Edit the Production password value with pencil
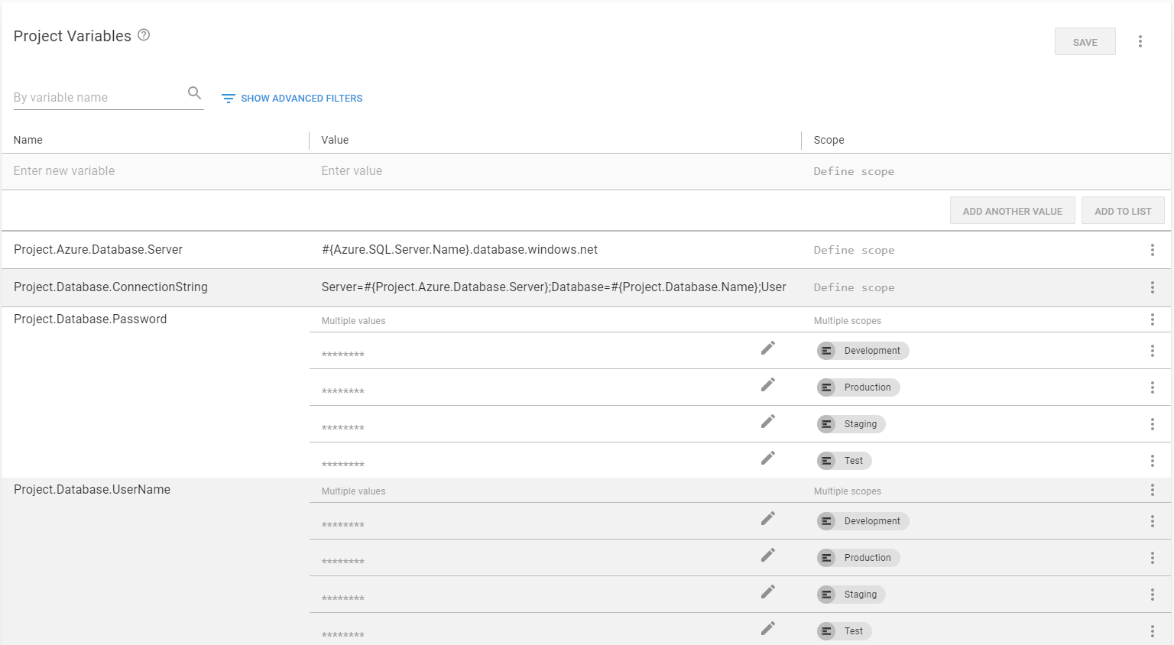The height and width of the screenshot is (645, 1174). [x=767, y=385]
